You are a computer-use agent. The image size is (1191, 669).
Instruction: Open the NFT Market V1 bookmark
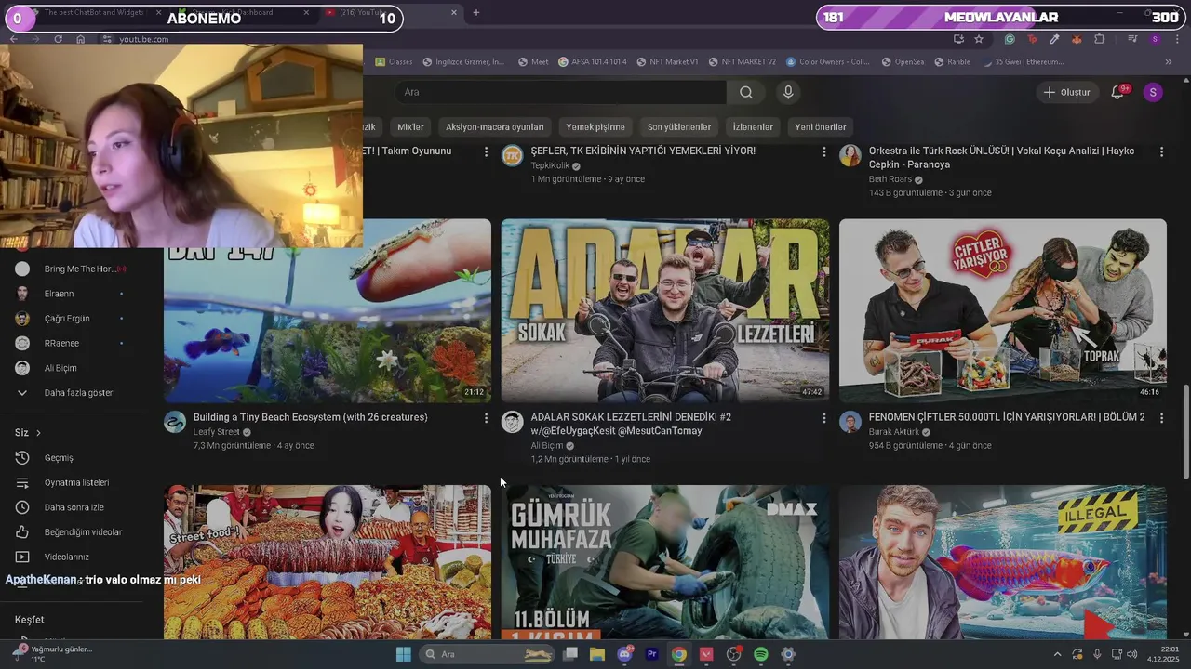666,62
